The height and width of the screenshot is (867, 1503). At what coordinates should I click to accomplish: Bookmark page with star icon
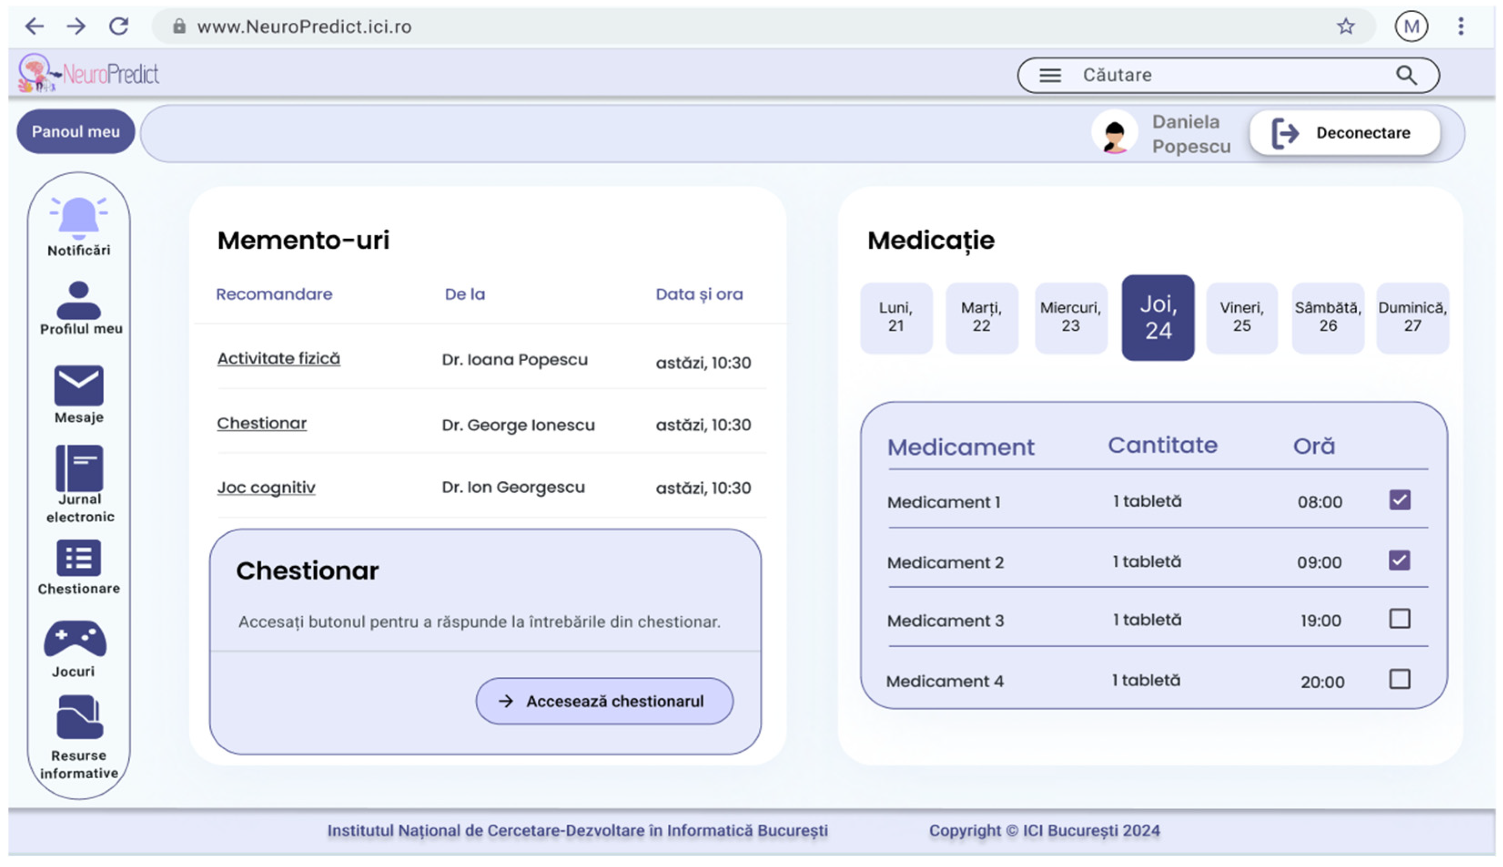click(1345, 27)
